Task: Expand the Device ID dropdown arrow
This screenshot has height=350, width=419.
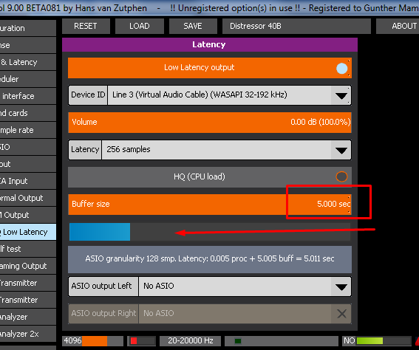Action: pos(341,95)
